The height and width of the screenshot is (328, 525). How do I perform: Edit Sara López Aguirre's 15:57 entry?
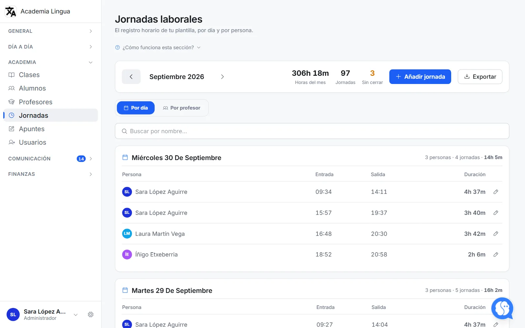(496, 213)
